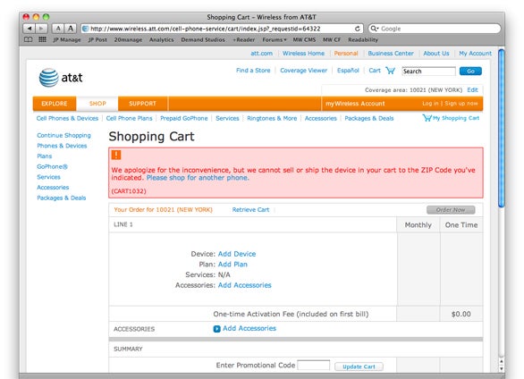Screen dimensions: 524x379
Task: Decrease text size with small A button
Action: 58,29
